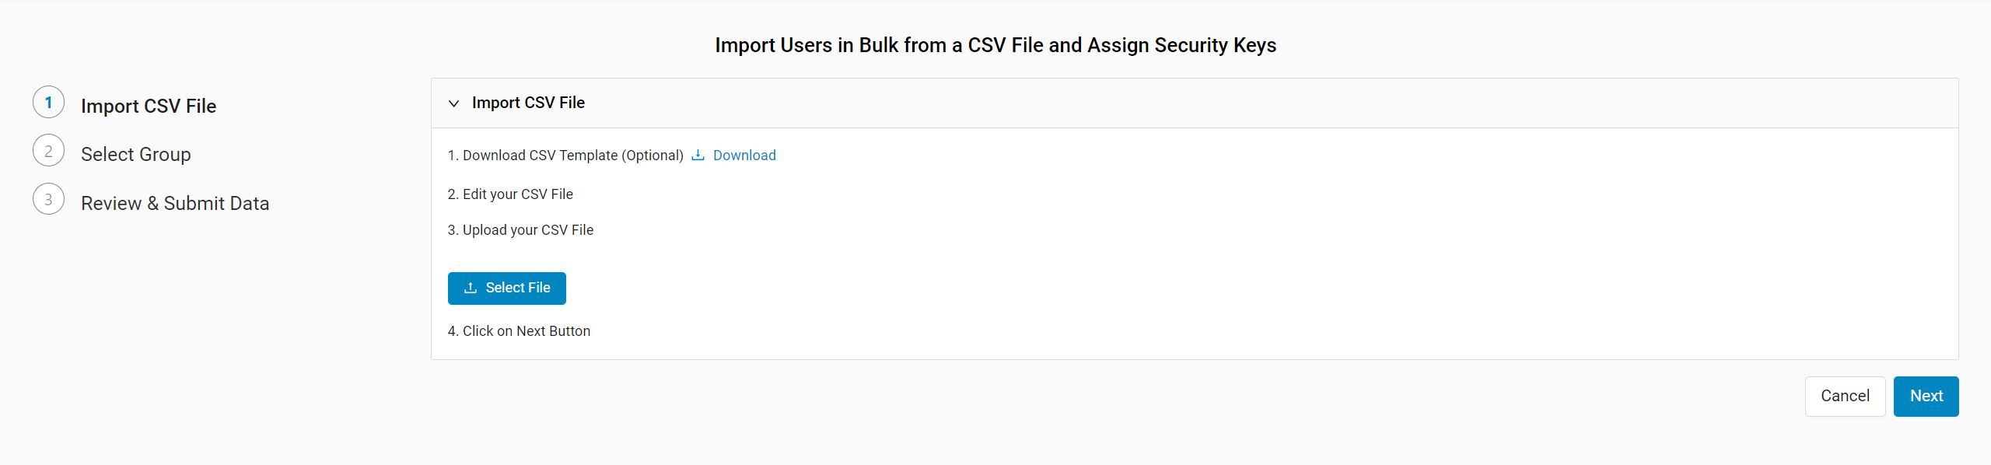Image resolution: width=1991 pixels, height=465 pixels.
Task: Go to Import CSV File step
Action: [x=149, y=106]
